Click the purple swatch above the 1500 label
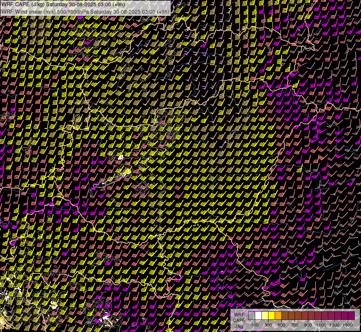 [351, 316]
